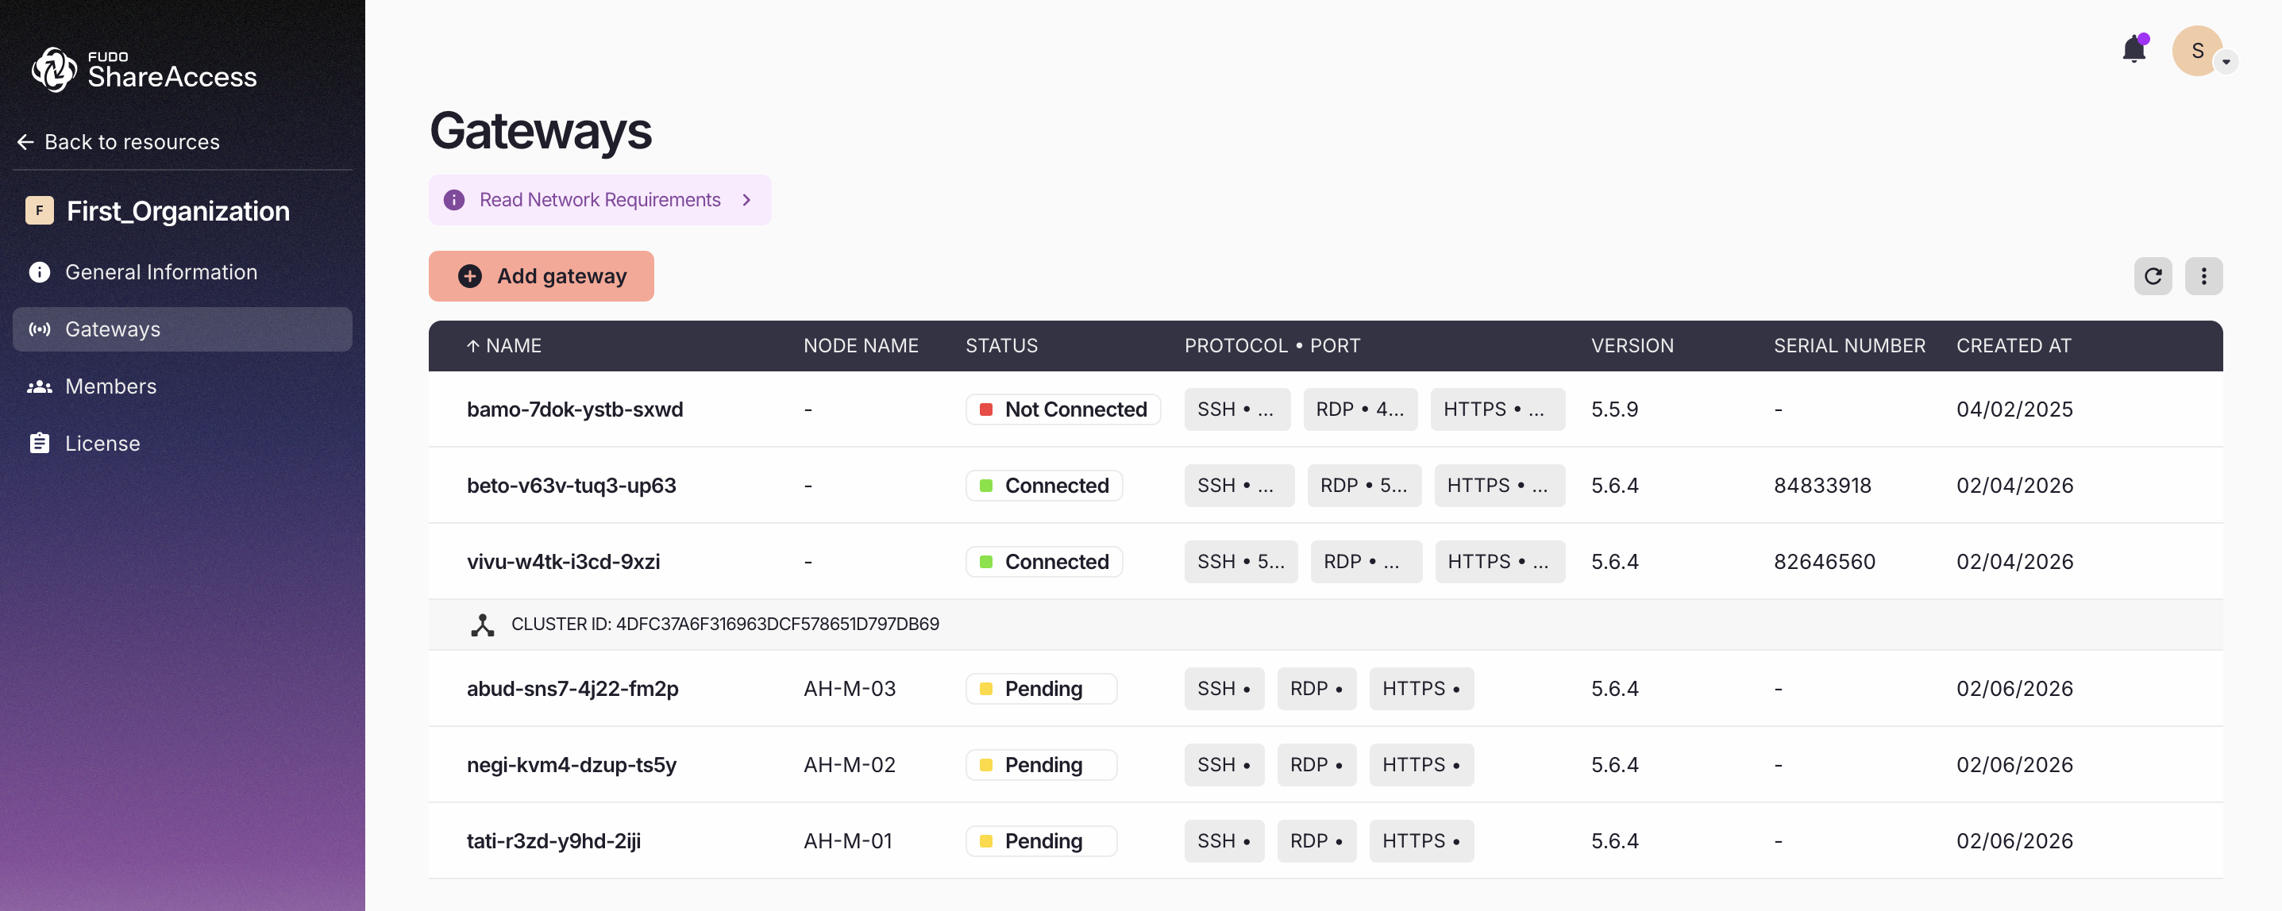Go to the Members section
The width and height of the screenshot is (2282, 911).
click(x=110, y=386)
